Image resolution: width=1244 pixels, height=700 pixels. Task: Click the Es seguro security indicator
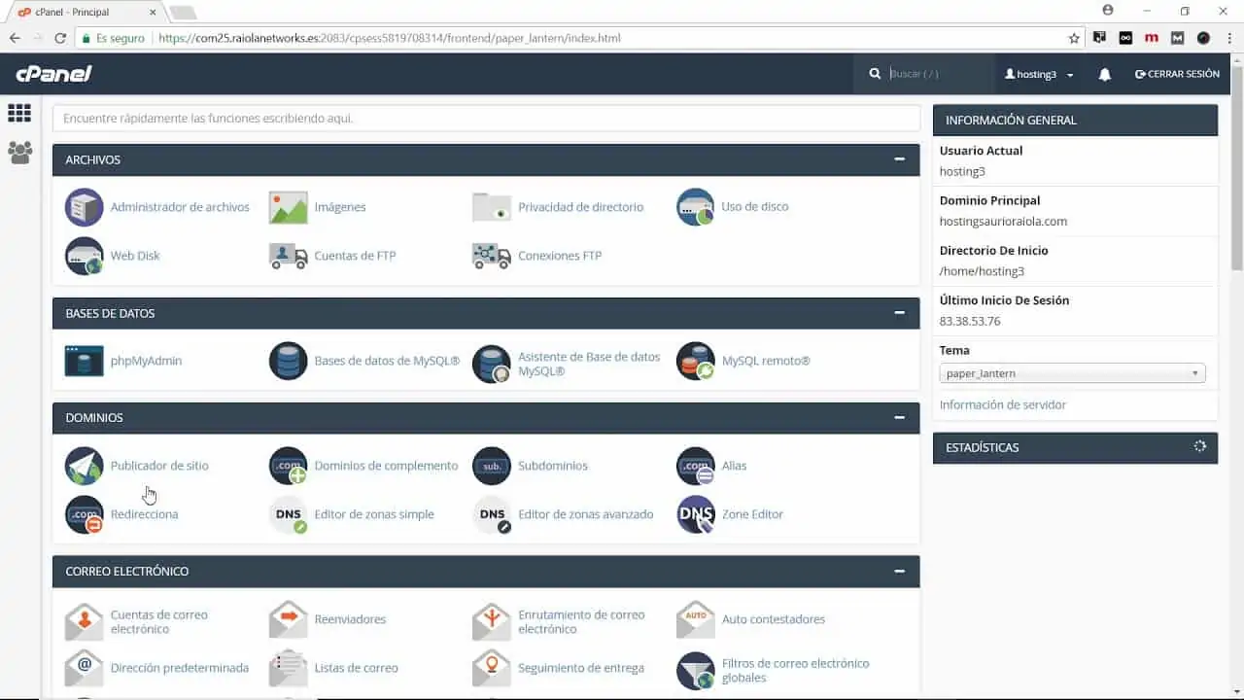click(115, 38)
